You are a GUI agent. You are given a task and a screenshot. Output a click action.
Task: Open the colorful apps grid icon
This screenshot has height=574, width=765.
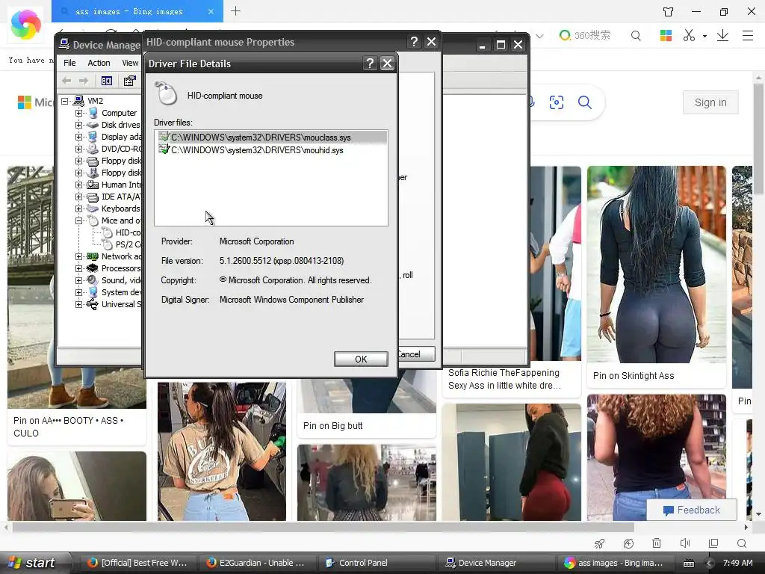[666, 35]
